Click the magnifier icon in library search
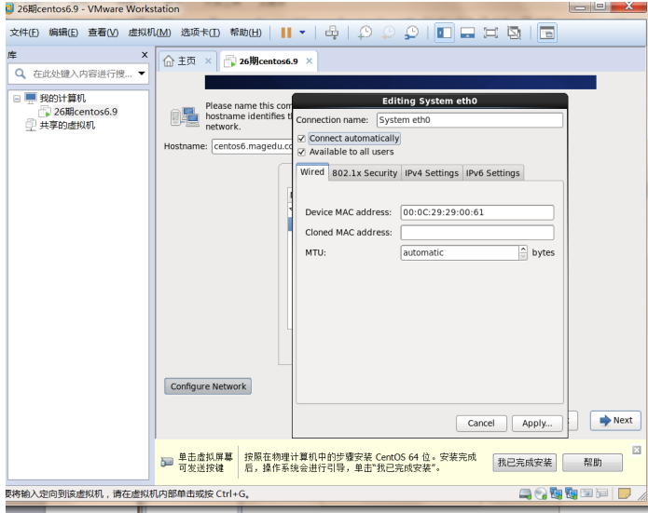Screen dimensions: 648x513 (20, 74)
